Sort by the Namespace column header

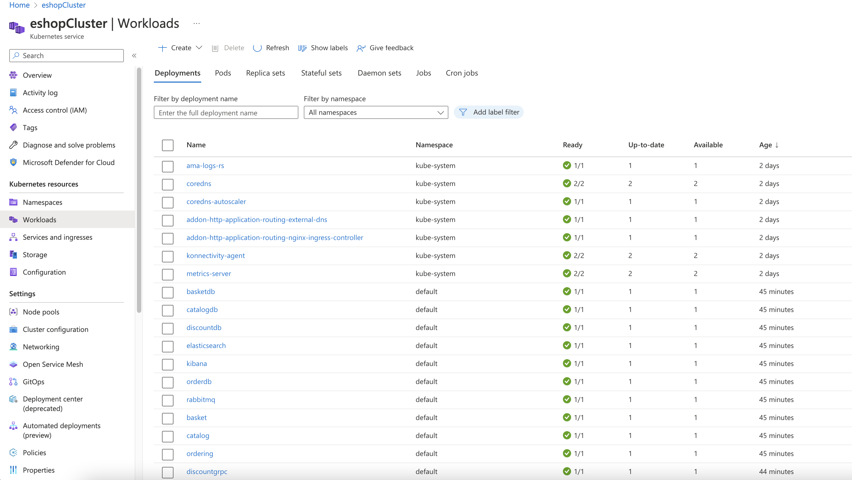click(434, 145)
